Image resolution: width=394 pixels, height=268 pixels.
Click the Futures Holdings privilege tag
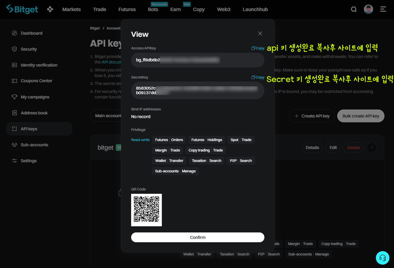pyautogui.click(x=207, y=140)
